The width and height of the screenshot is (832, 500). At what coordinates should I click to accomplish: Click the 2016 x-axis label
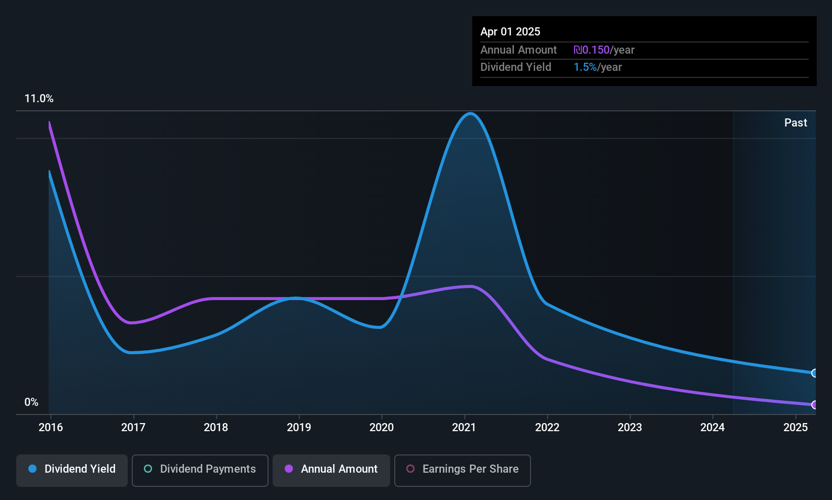click(51, 427)
